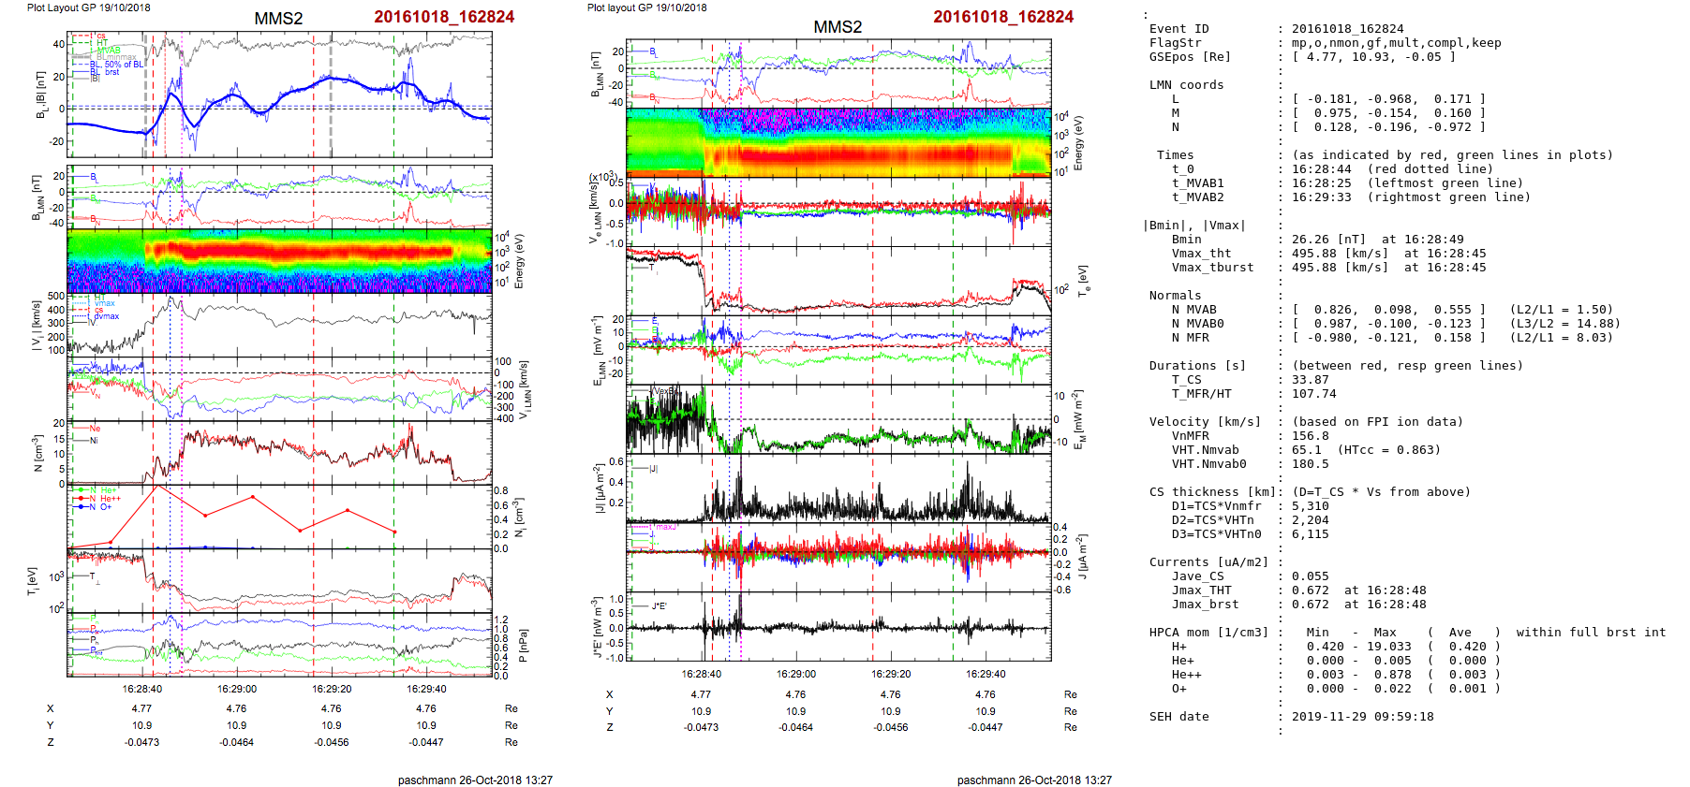Select the value '65.1 (HTcc = 0.863)'
The height and width of the screenshot is (787, 1690).
pos(1366,450)
